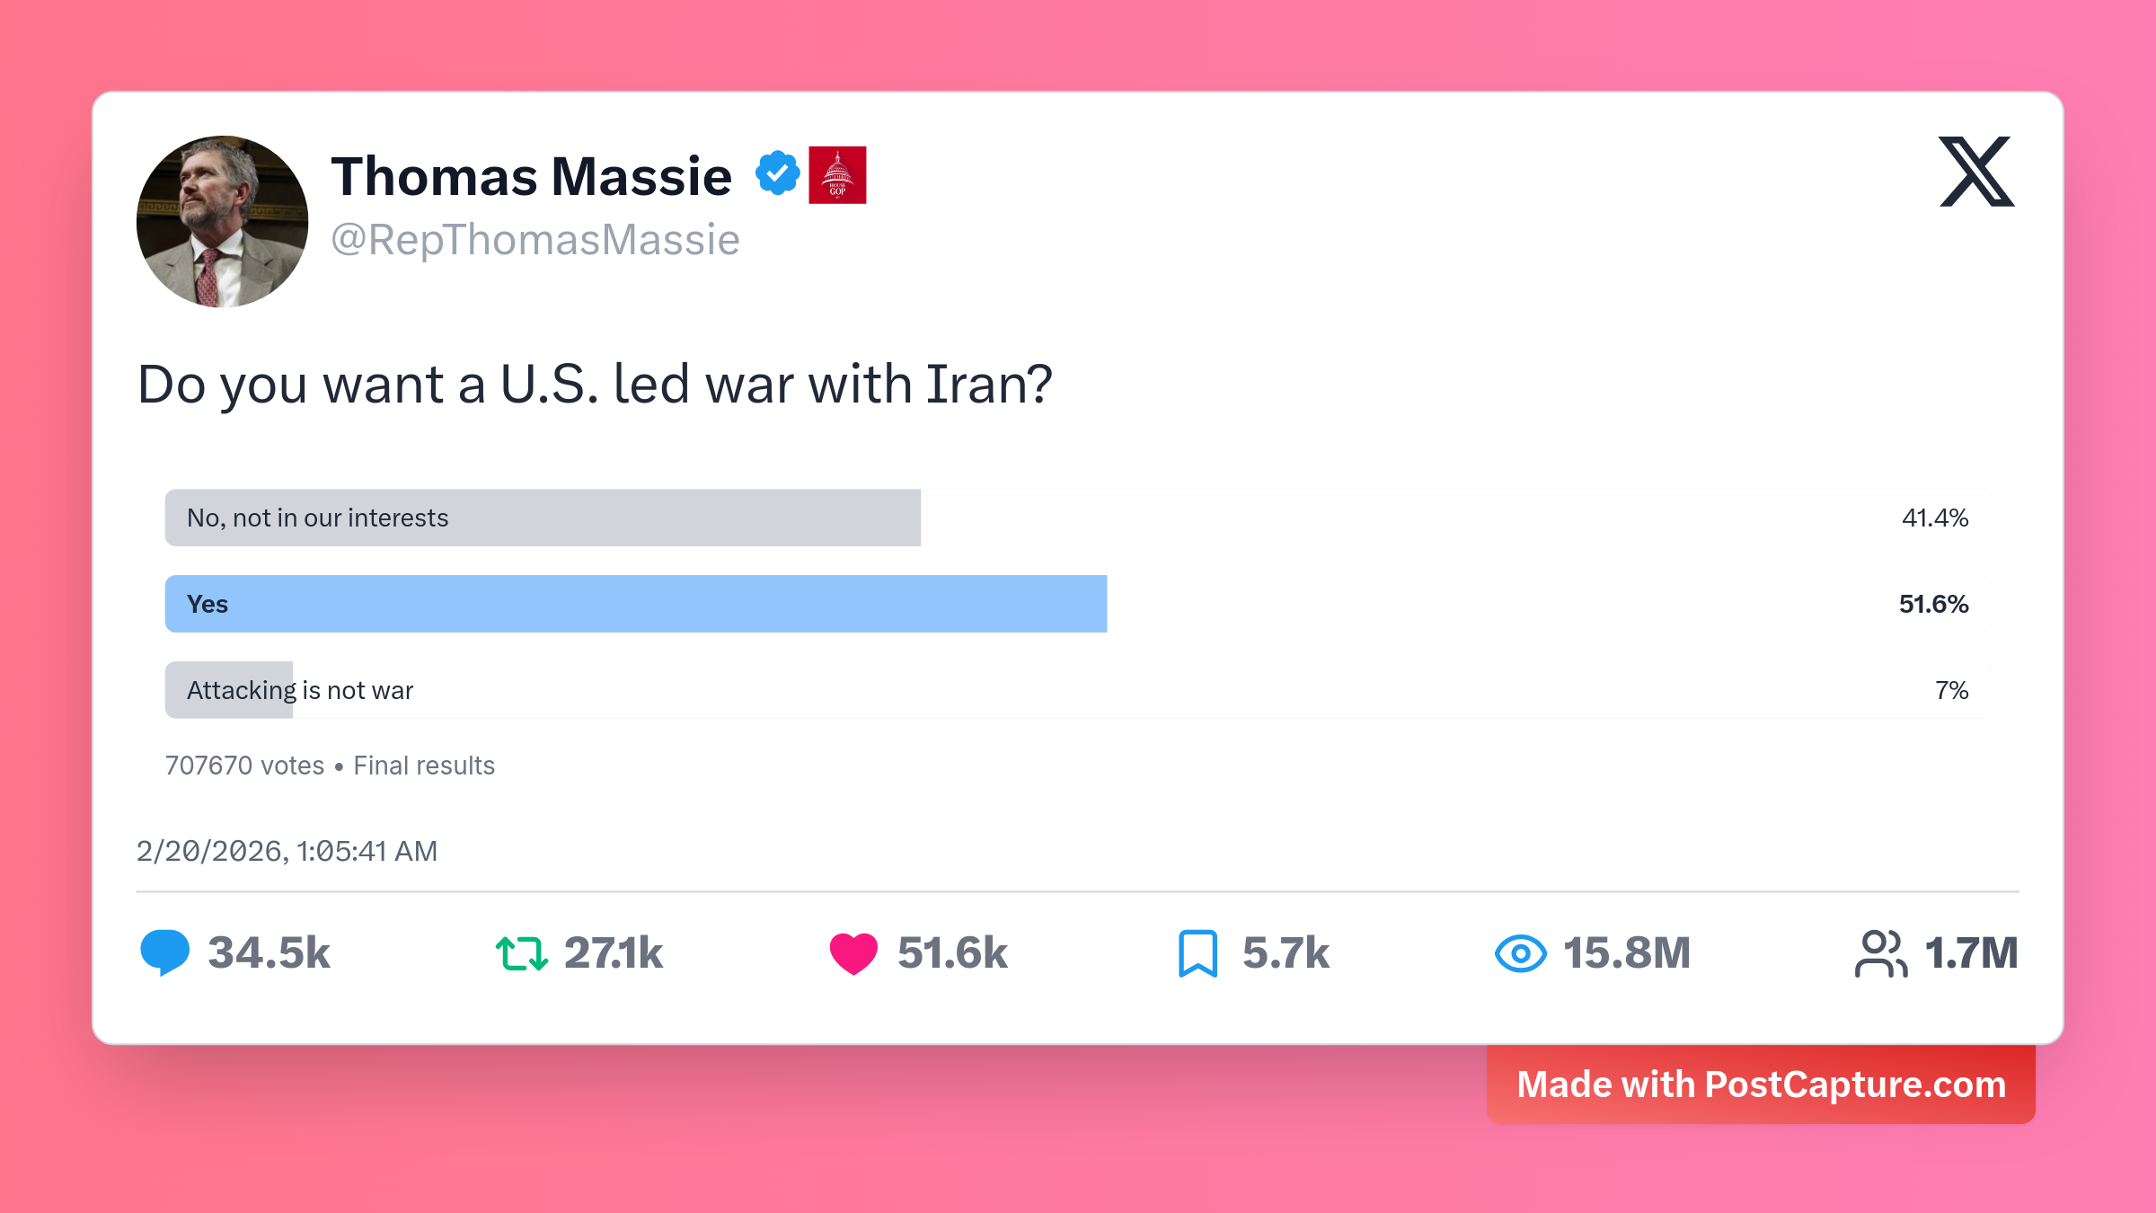Click the X logo icon
The image size is (2156, 1213).
[1976, 172]
